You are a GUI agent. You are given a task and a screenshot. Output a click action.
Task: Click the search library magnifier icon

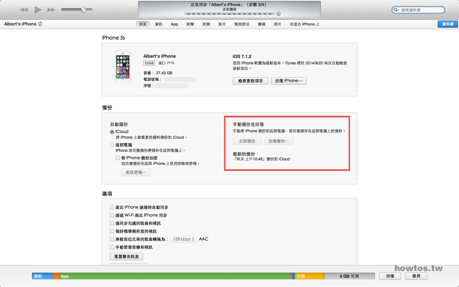pos(396,10)
